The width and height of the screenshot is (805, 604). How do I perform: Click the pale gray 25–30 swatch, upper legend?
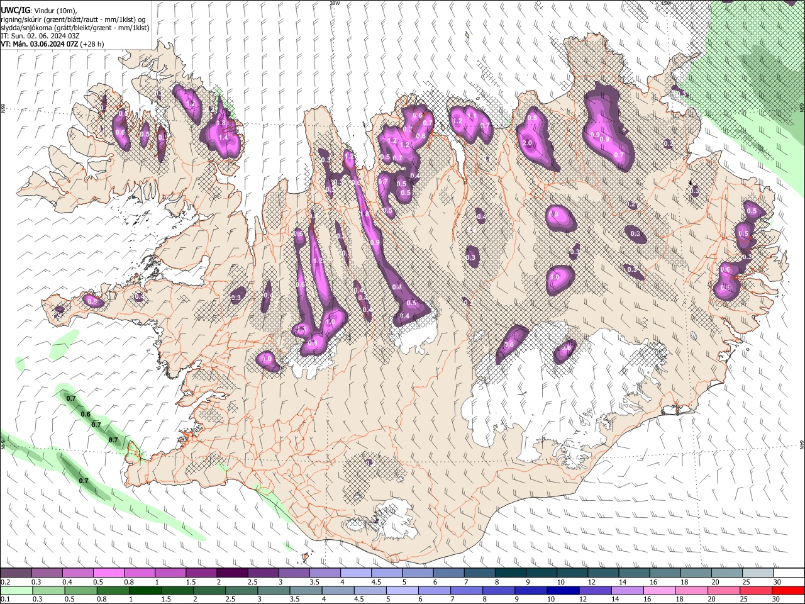coord(757,573)
